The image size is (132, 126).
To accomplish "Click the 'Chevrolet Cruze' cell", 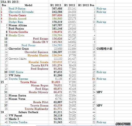I will pos(19,49).
